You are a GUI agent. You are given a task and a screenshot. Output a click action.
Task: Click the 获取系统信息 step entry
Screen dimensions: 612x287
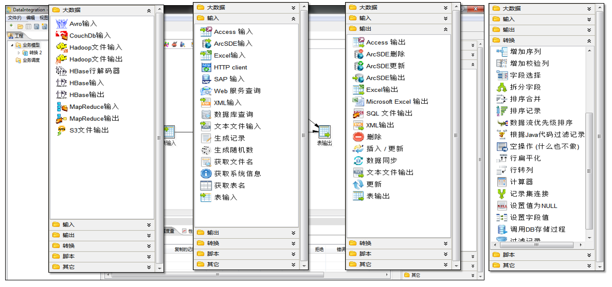click(x=237, y=174)
